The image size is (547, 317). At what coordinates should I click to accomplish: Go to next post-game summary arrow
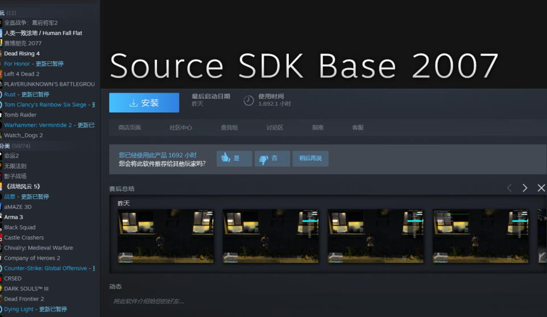(x=525, y=188)
